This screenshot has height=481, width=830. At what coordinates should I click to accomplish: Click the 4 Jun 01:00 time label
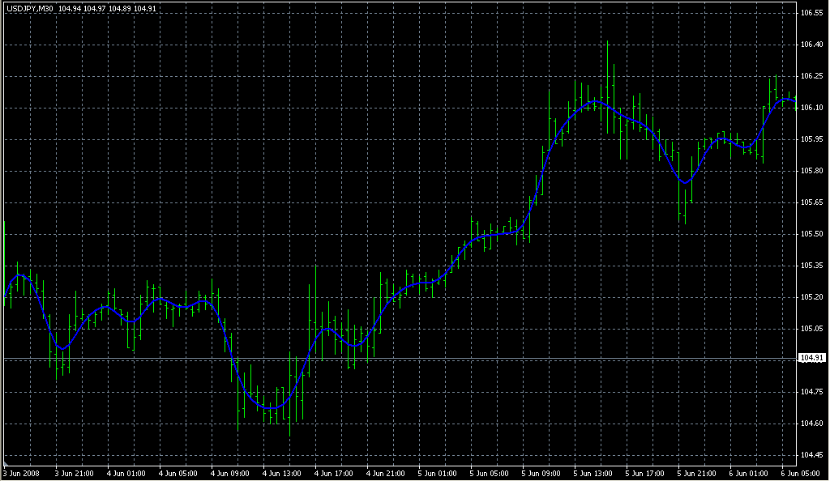click(126, 474)
